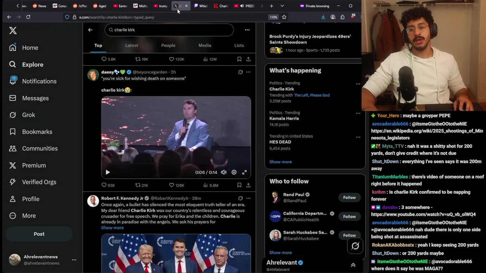Open floating Grok button

(x=355, y=246)
